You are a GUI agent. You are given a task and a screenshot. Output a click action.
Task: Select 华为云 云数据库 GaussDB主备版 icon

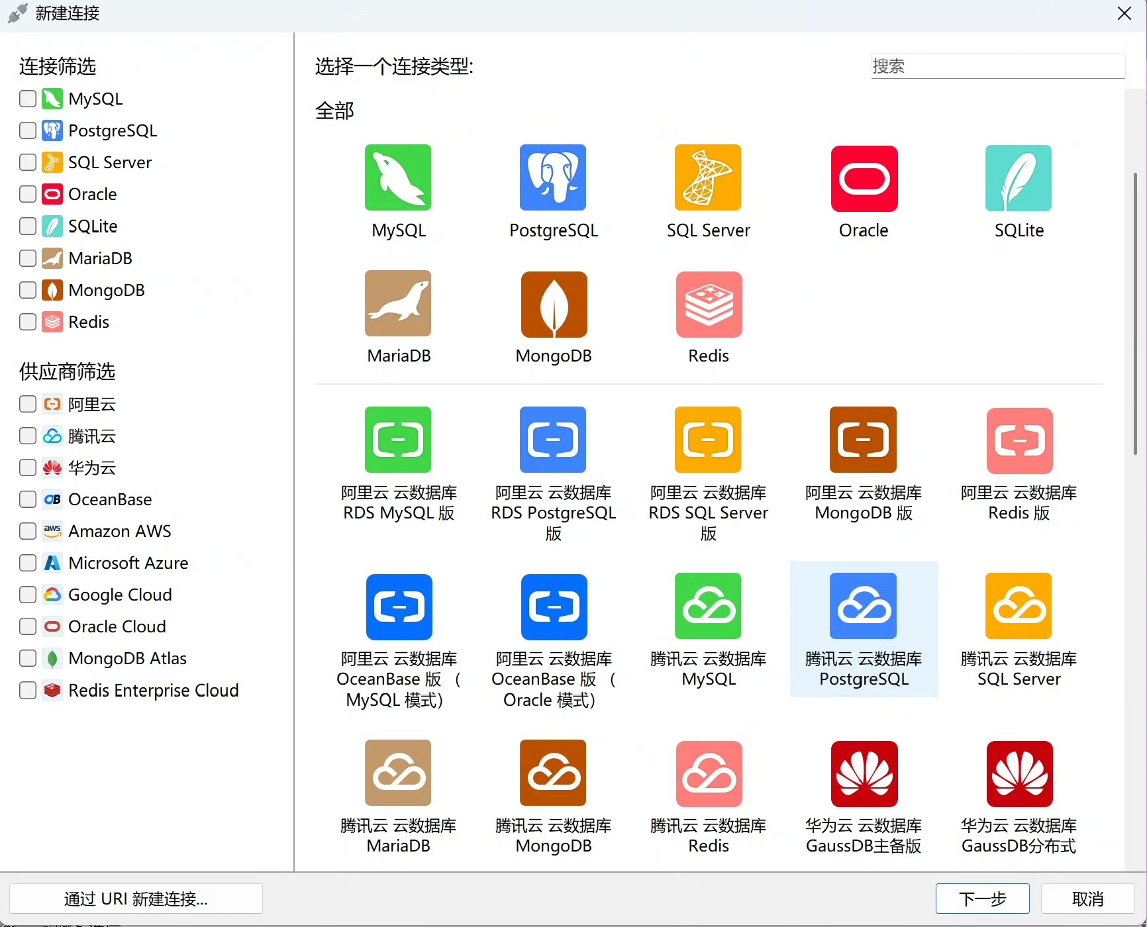click(864, 774)
